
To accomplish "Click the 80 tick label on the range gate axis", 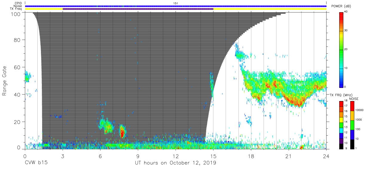I will coord(17,40).
